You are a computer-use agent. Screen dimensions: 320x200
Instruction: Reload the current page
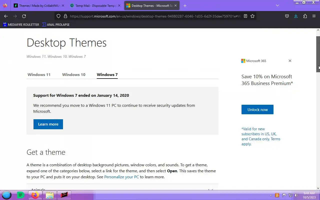click(x=24, y=16)
